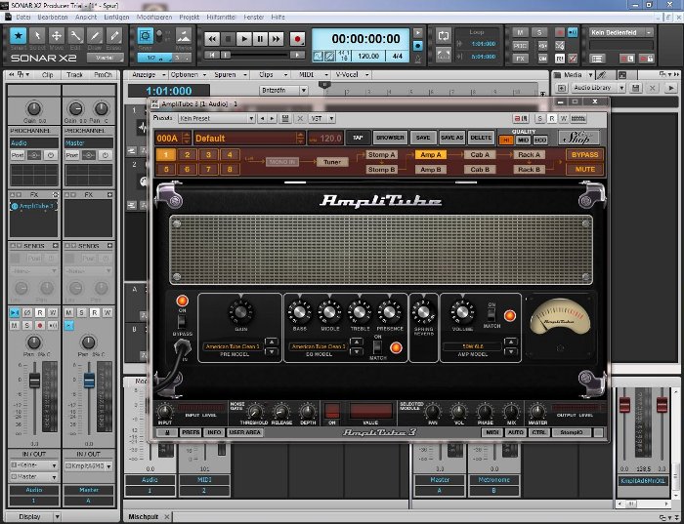The image size is (684, 524).
Task: Select the Erase tool
Action: (114, 36)
